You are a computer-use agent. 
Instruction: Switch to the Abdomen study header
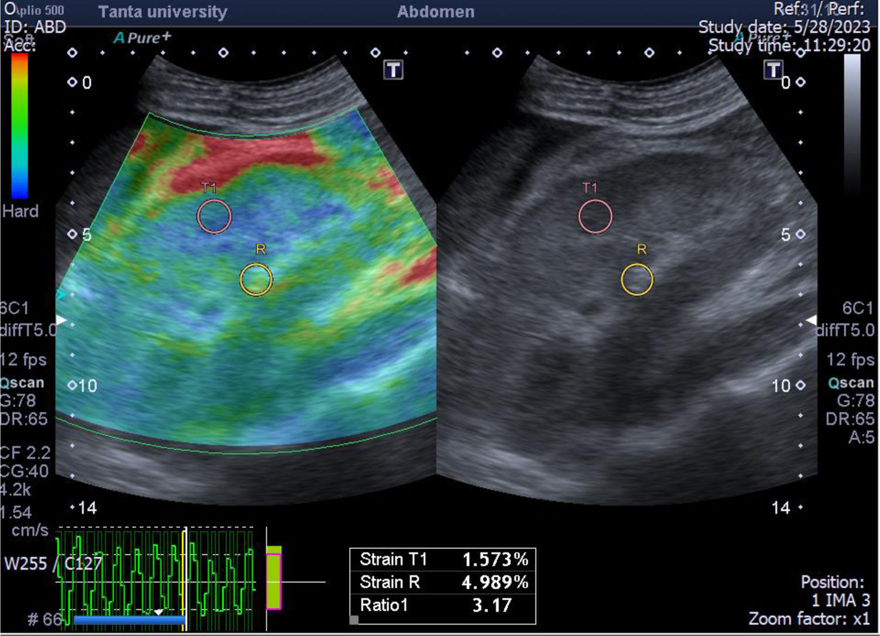[434, 11]
